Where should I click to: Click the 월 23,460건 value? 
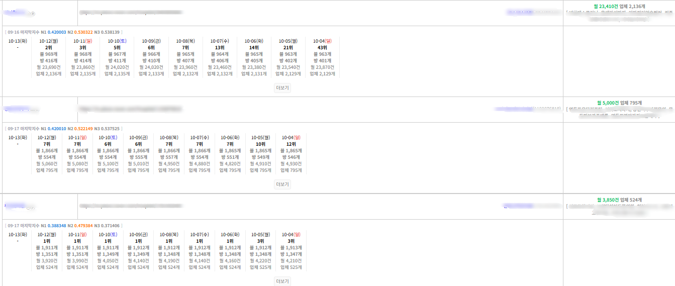pyautogui.click(x=220, y=67)
